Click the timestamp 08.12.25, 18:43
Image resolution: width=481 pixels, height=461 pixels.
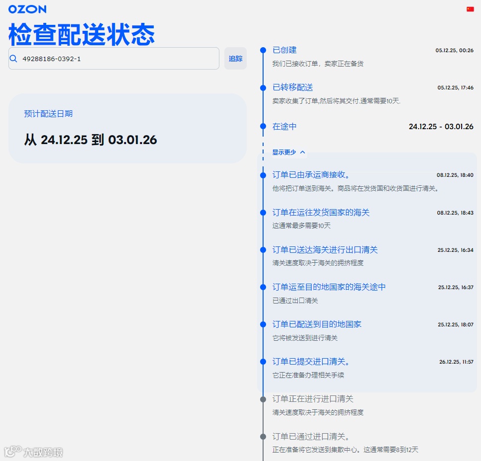pyautogui.click(x=455, y=213)
